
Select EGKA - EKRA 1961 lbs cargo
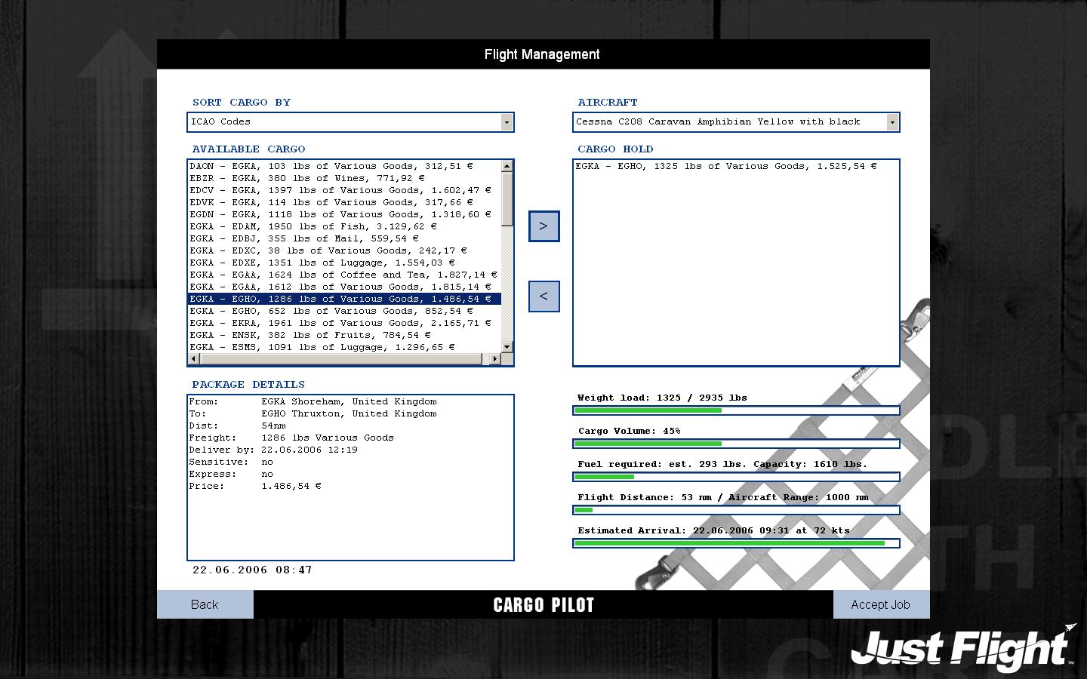pyautogui.click(x=345, y=323)
